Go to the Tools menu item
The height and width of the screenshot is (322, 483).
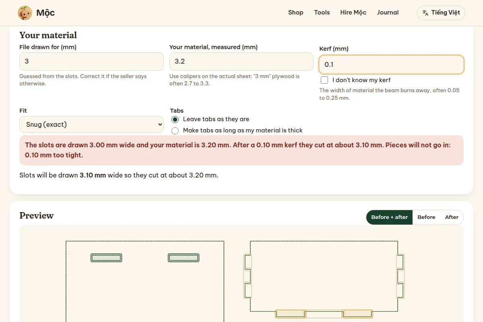322,12
